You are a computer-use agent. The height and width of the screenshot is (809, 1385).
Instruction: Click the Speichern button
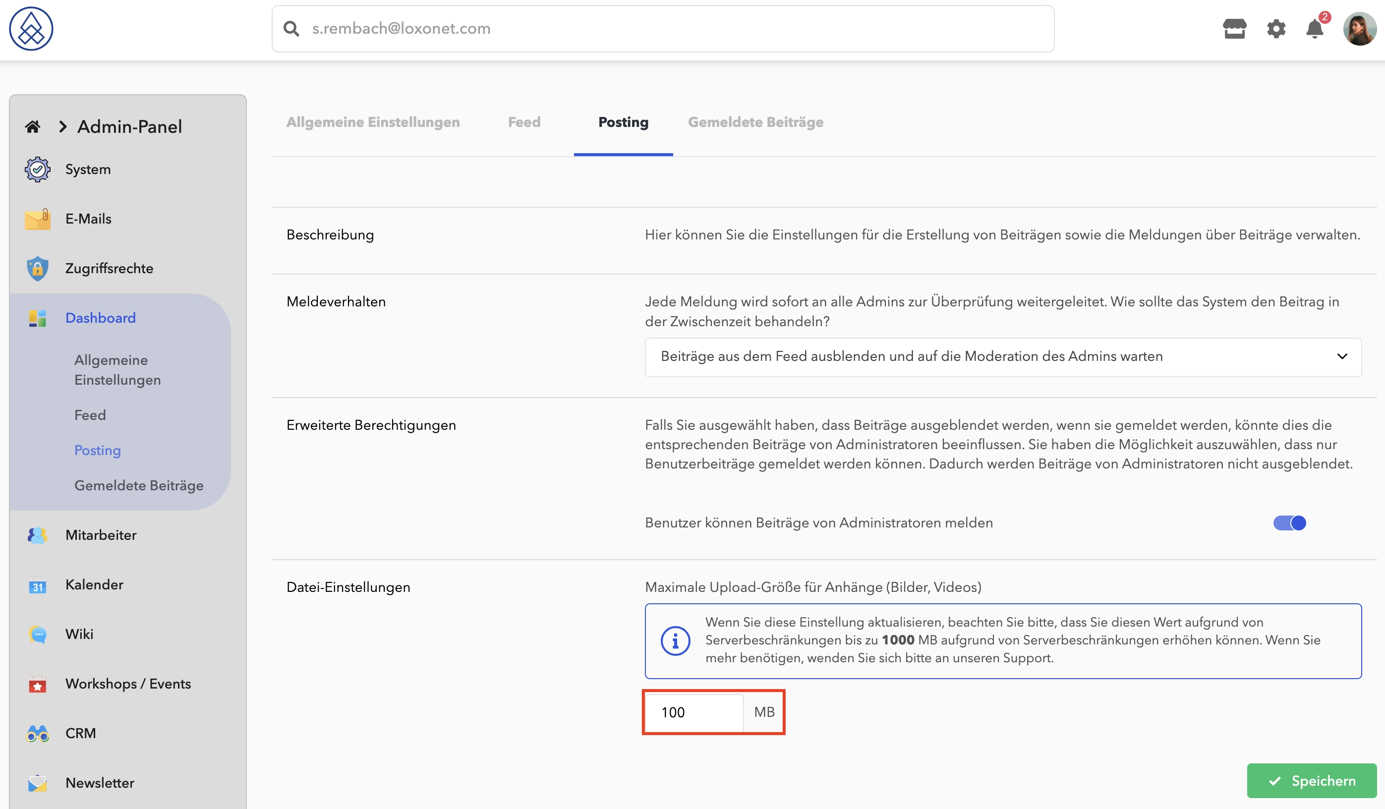1311,780
